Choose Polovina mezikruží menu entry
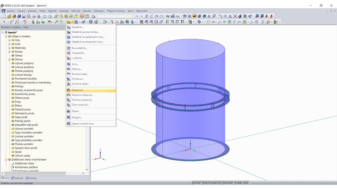The width and height of the screenshot is (337, 188). click(x=91, y=95)
